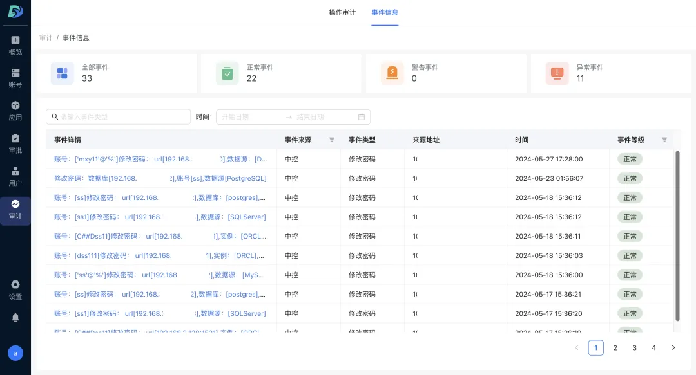Open the 事件来源 column filter
This screenshot has width=696, height=375.
click(332, 140)
